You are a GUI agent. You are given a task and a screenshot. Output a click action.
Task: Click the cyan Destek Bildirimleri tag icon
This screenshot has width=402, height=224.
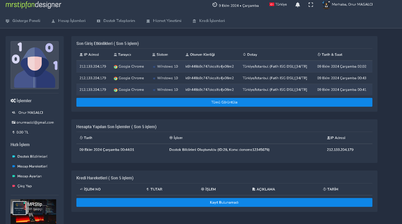point(14,156)
